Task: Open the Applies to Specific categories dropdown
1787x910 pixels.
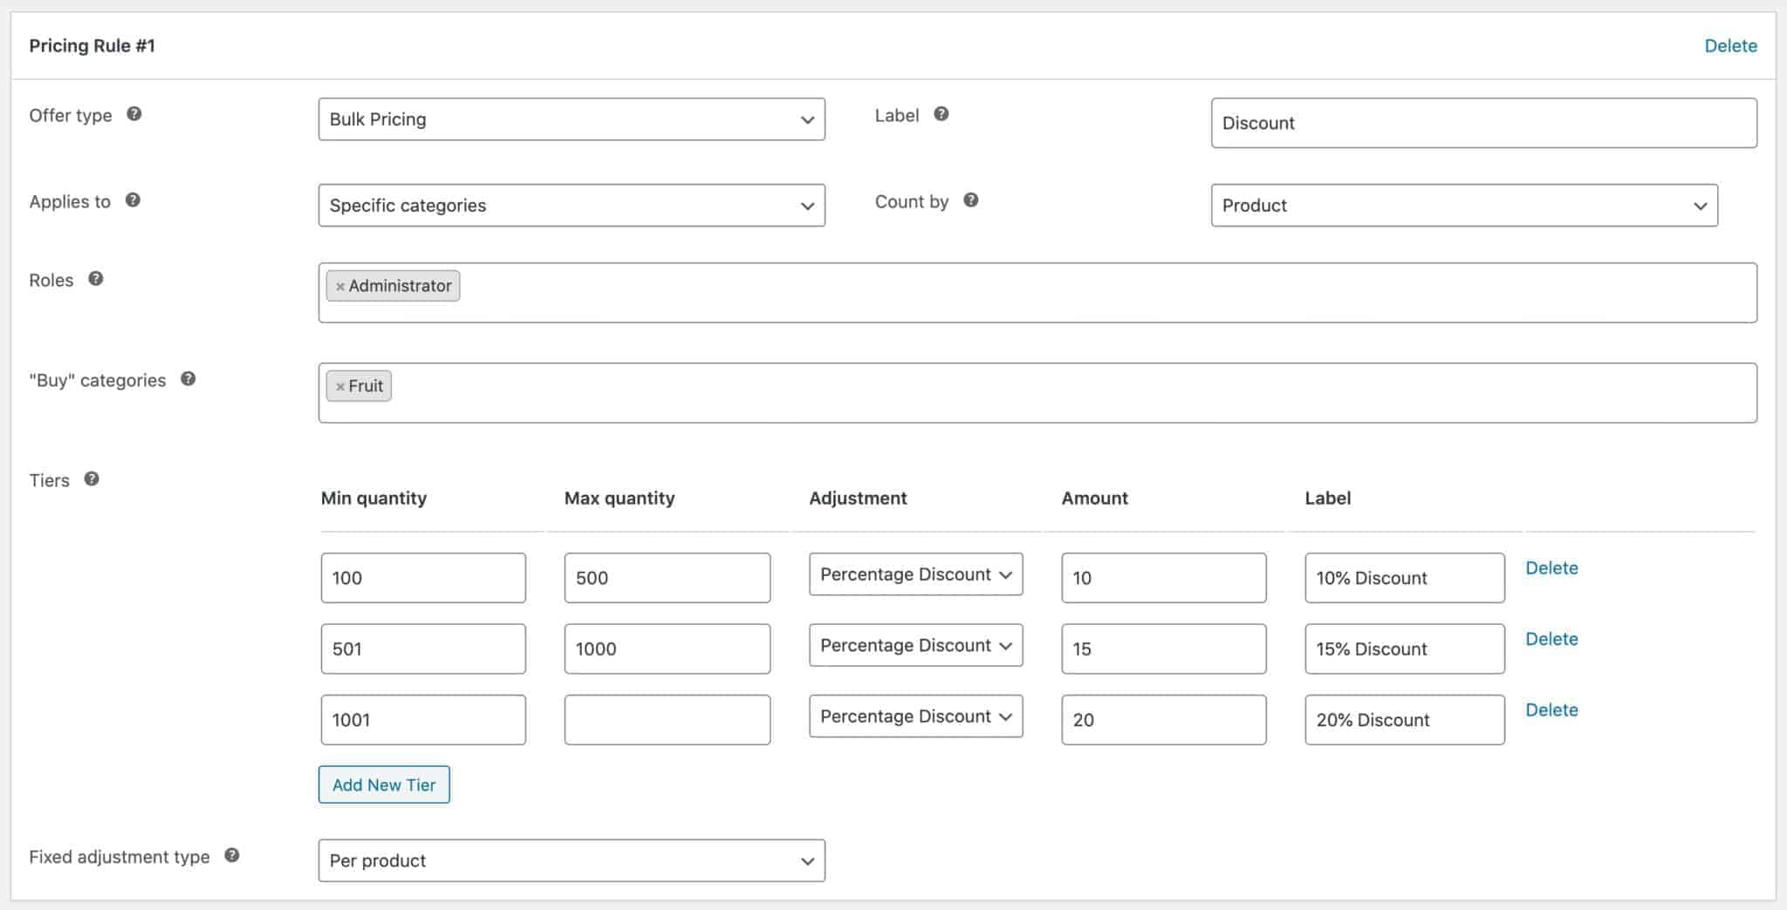Action: coord(571,206)
